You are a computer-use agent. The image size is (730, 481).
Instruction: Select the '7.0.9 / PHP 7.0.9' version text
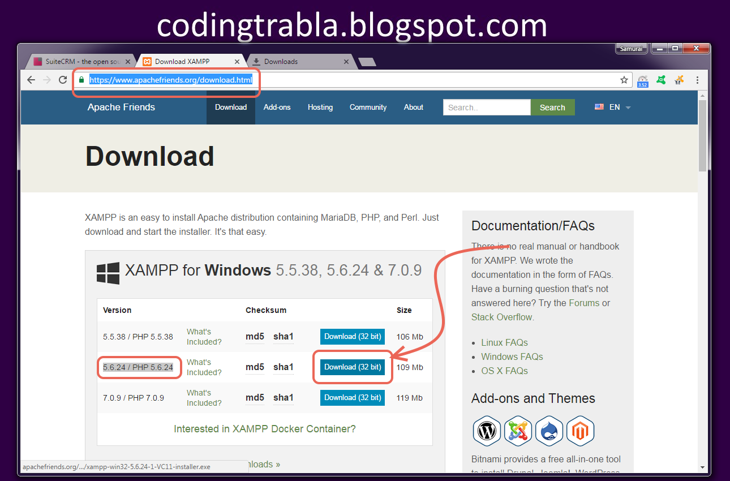pyautogui.click(x=134, y=398)
